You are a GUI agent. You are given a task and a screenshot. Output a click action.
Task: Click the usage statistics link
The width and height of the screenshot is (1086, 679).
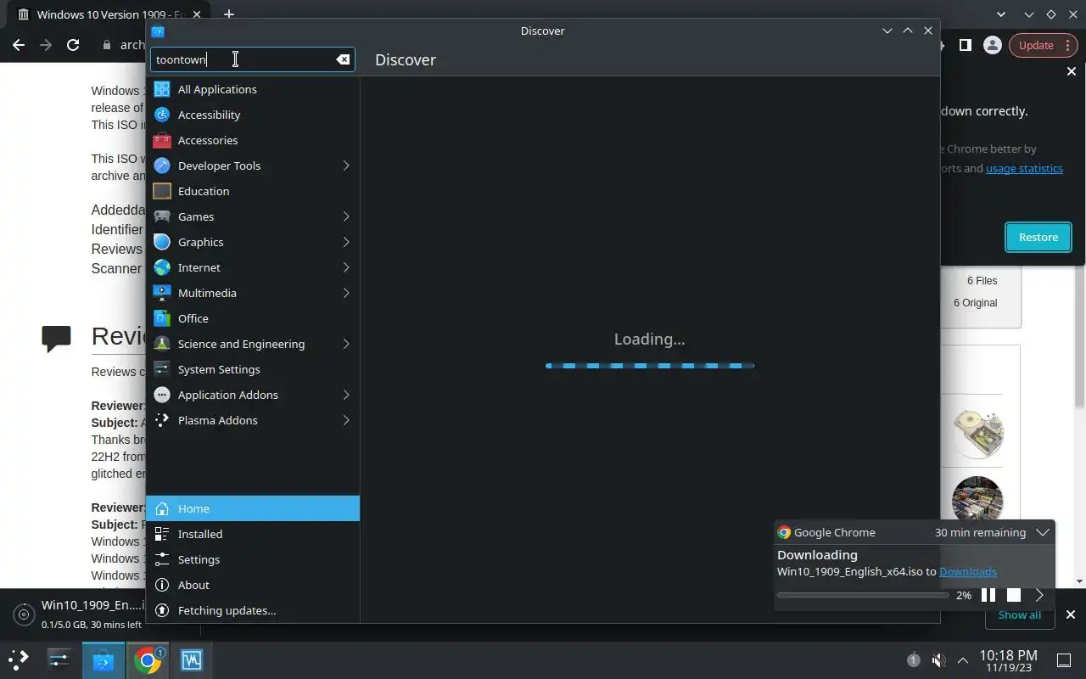click(1024, 168)
